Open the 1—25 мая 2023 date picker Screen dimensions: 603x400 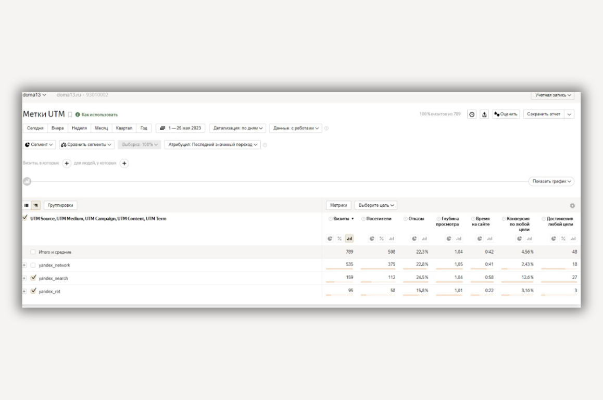tap(180, 128)
